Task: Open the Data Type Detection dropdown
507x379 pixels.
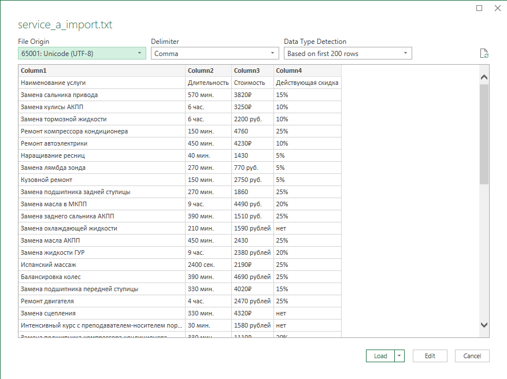Action: tap(347, 53)
